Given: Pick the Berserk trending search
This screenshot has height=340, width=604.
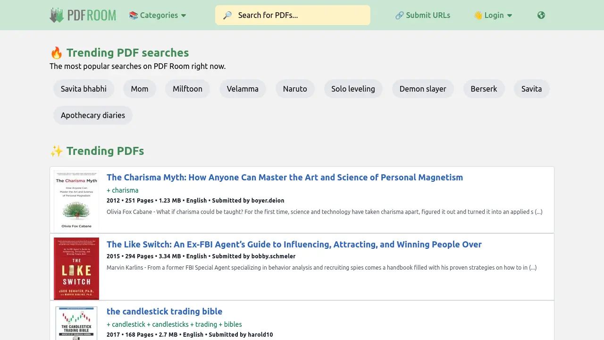Looking at the screenshot, I should (484, 89).
